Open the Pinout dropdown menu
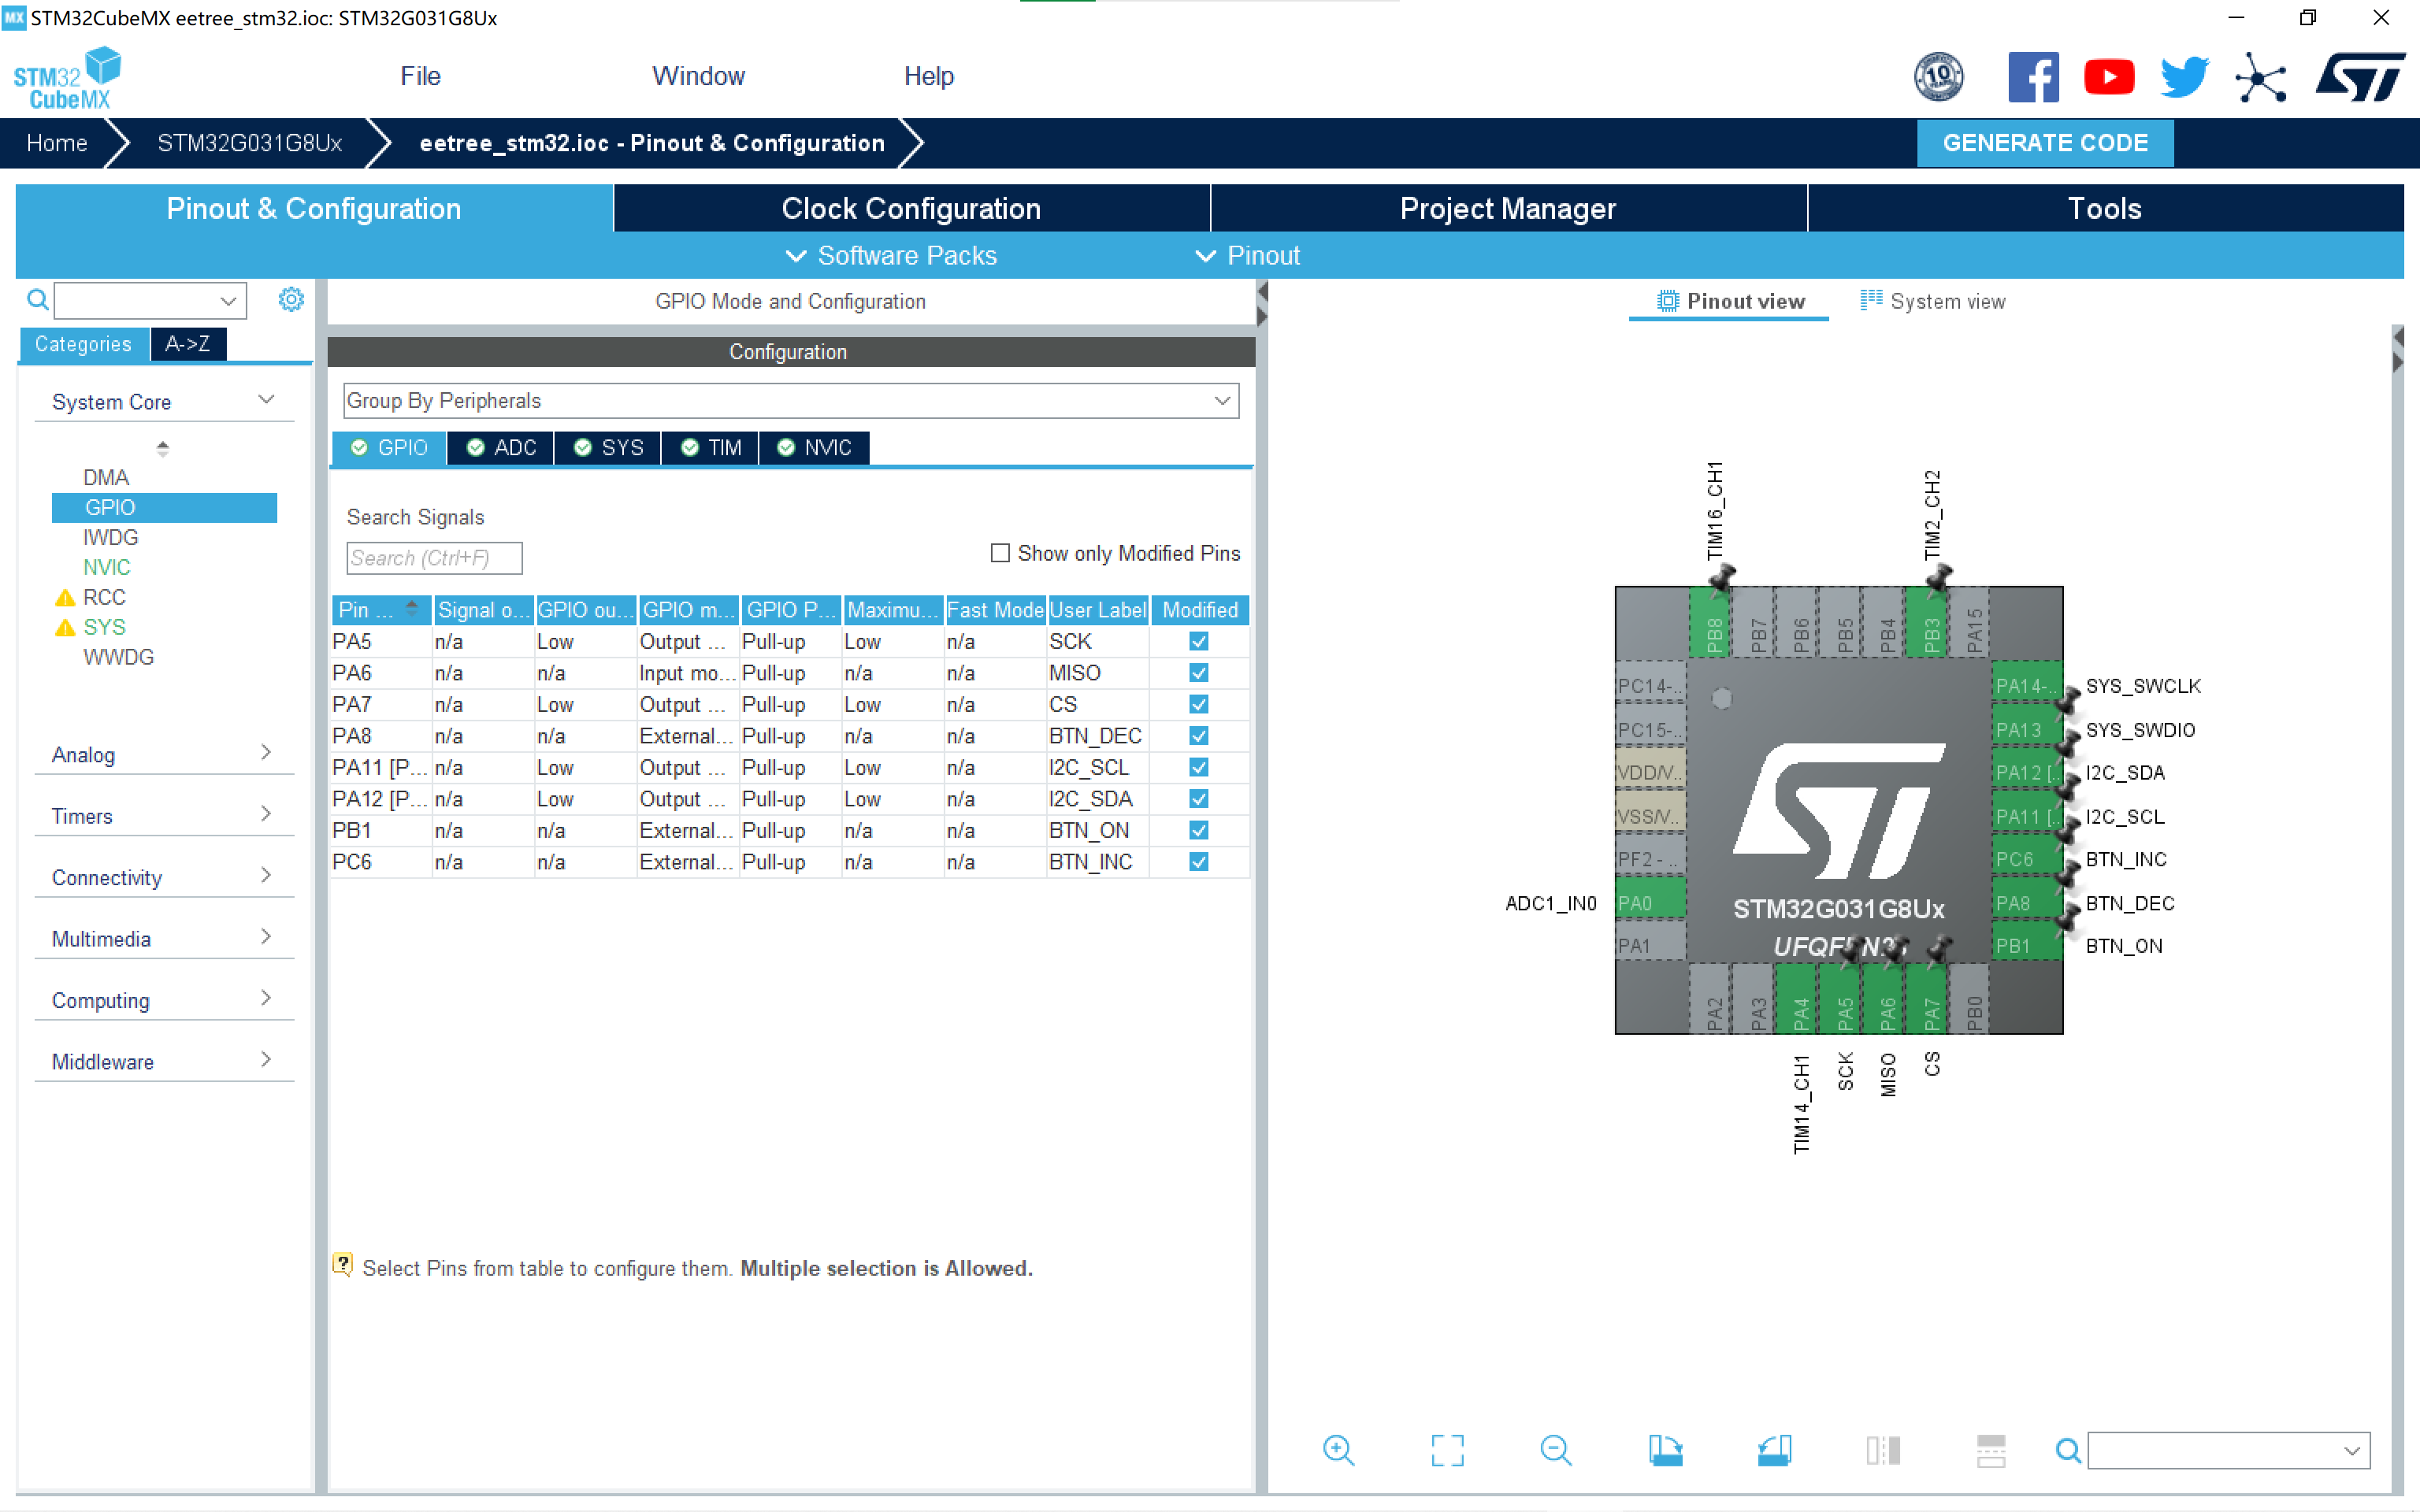Screen dimensions: 2420x1512 point(1248,255)
